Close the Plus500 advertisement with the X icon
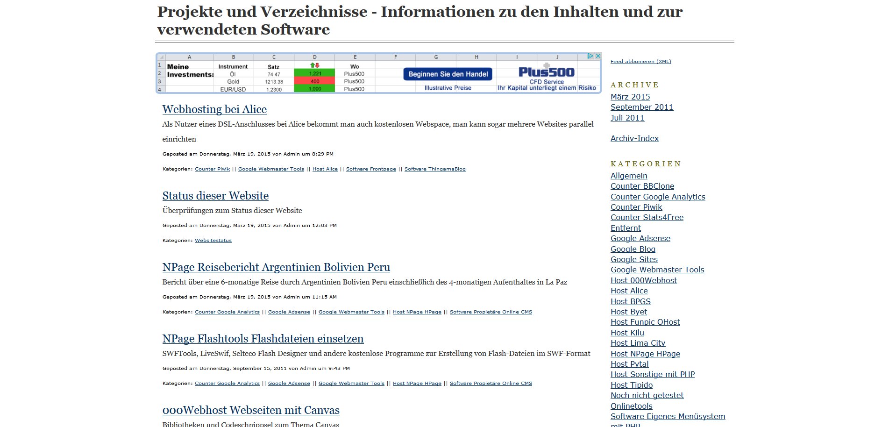 [x=598, y=56]
